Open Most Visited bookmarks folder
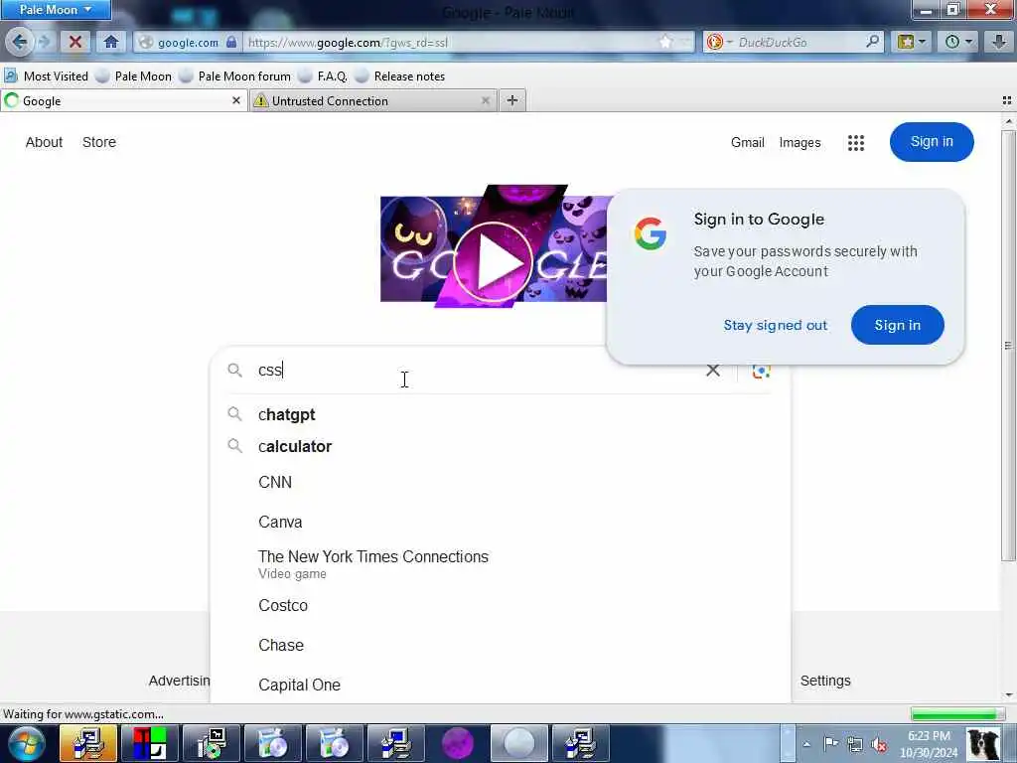This screenshot has height=763, width=1017. [x=46, y=76]
